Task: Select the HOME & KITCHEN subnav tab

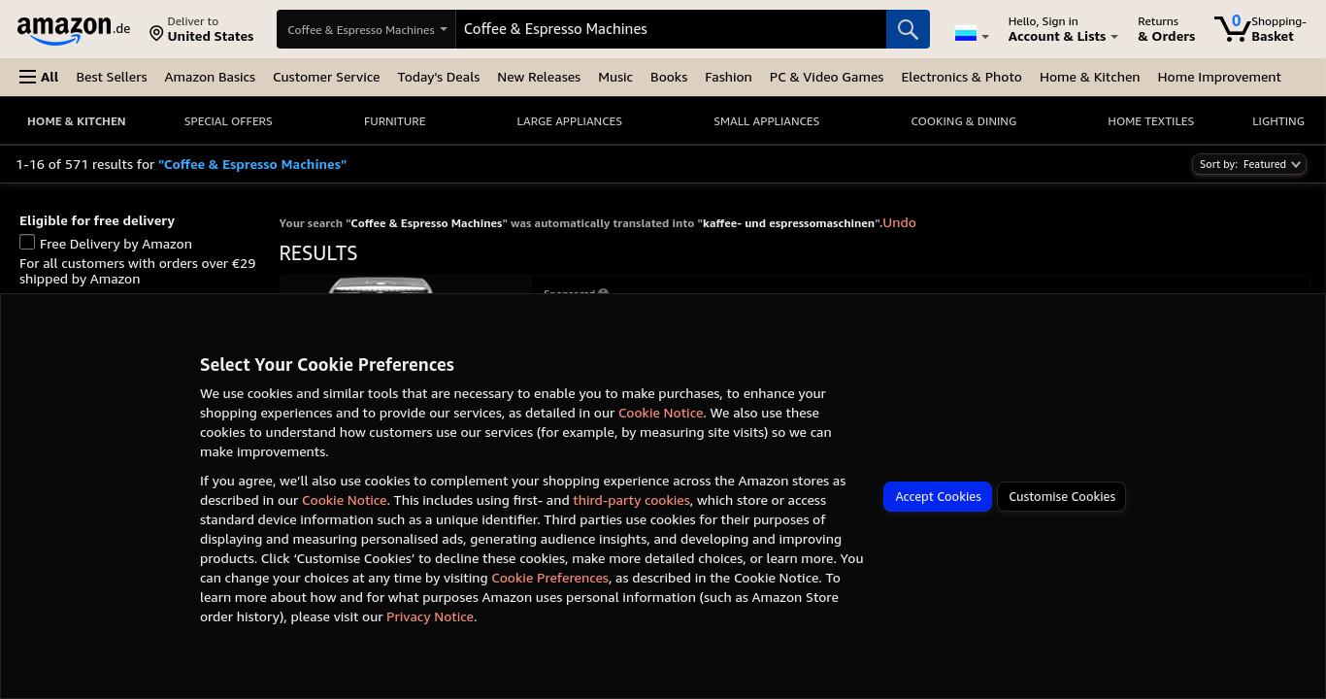Action: (77, 121)
